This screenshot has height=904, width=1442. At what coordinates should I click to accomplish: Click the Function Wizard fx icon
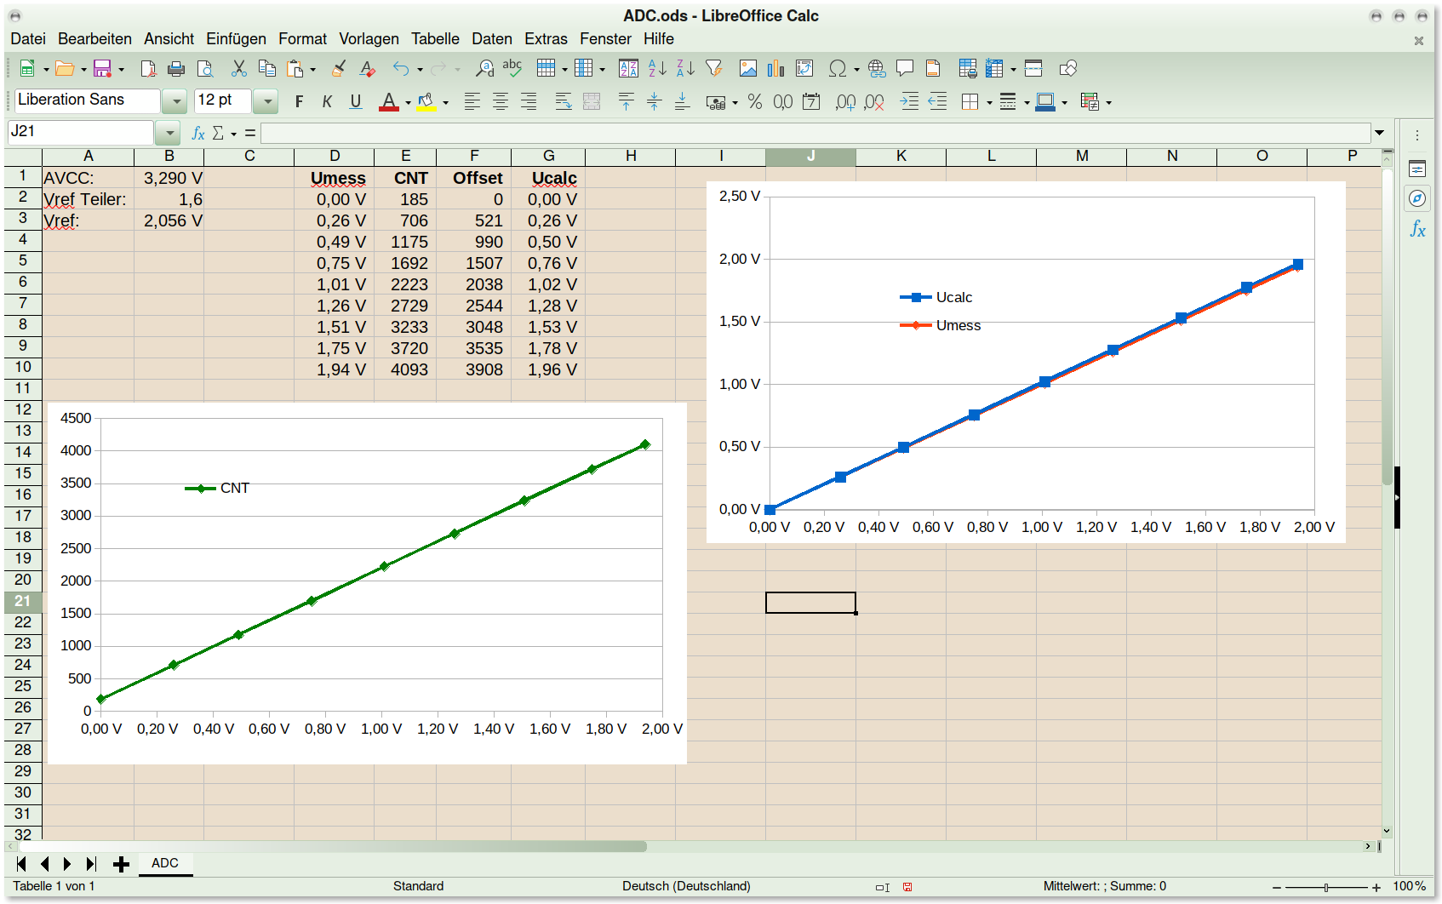[198, 133]
